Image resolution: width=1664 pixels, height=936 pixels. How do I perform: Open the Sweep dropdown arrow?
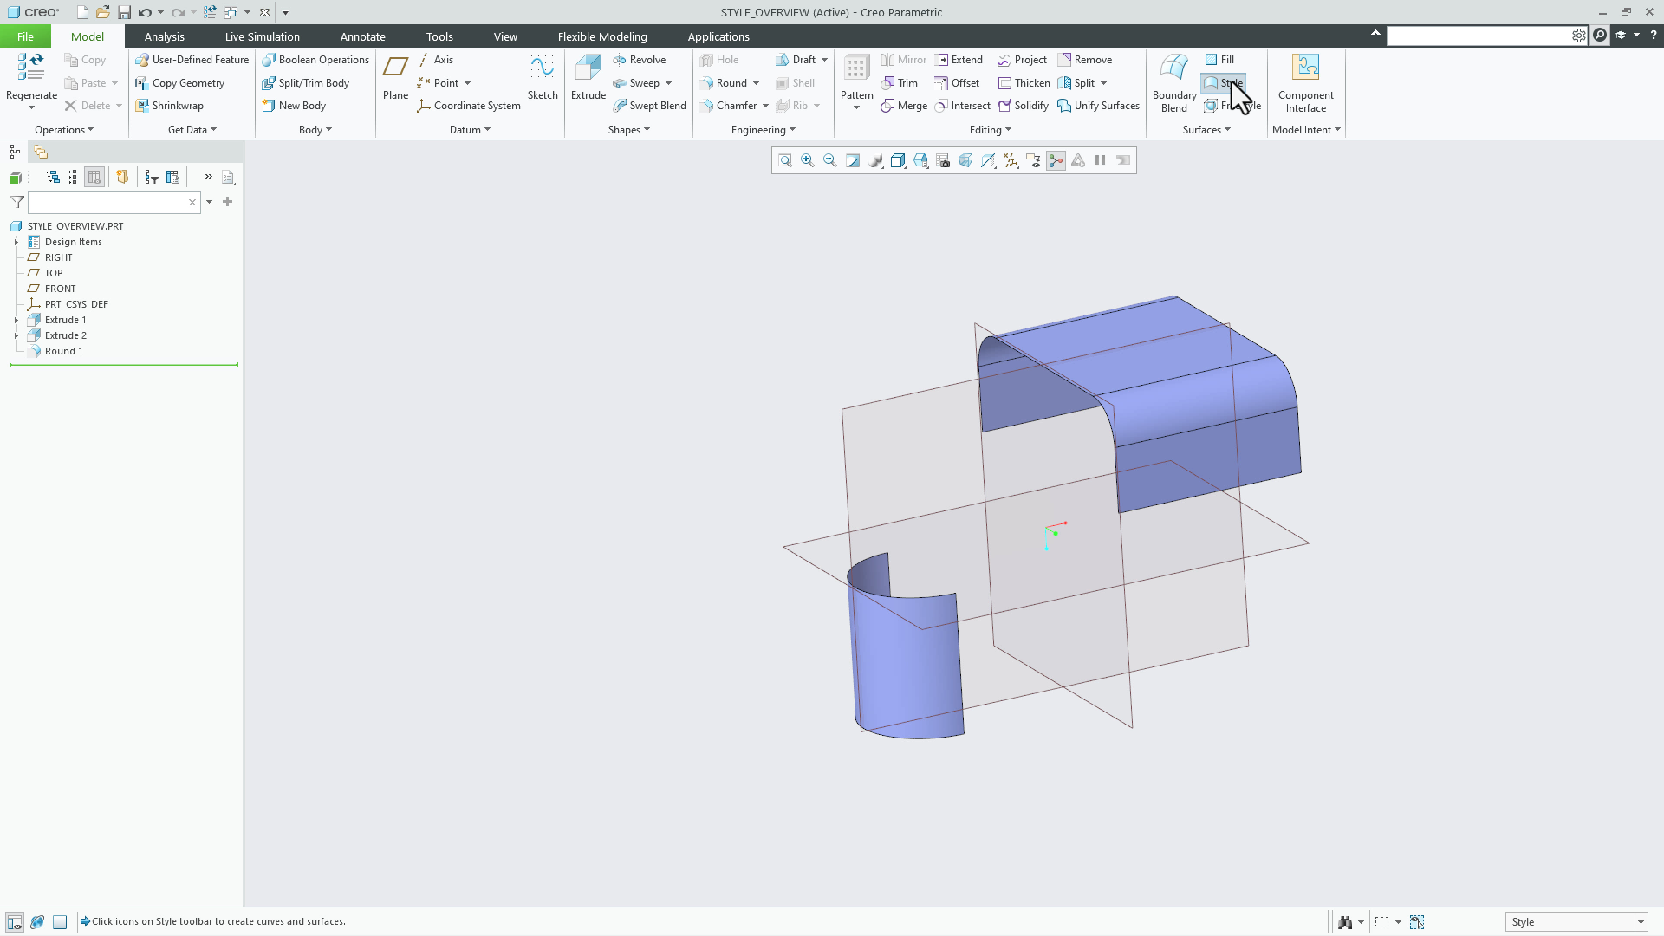pos(669,83)
